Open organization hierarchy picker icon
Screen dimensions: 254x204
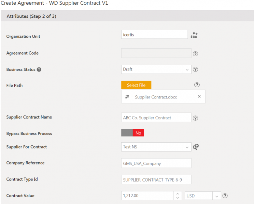(x=194, y=35)
